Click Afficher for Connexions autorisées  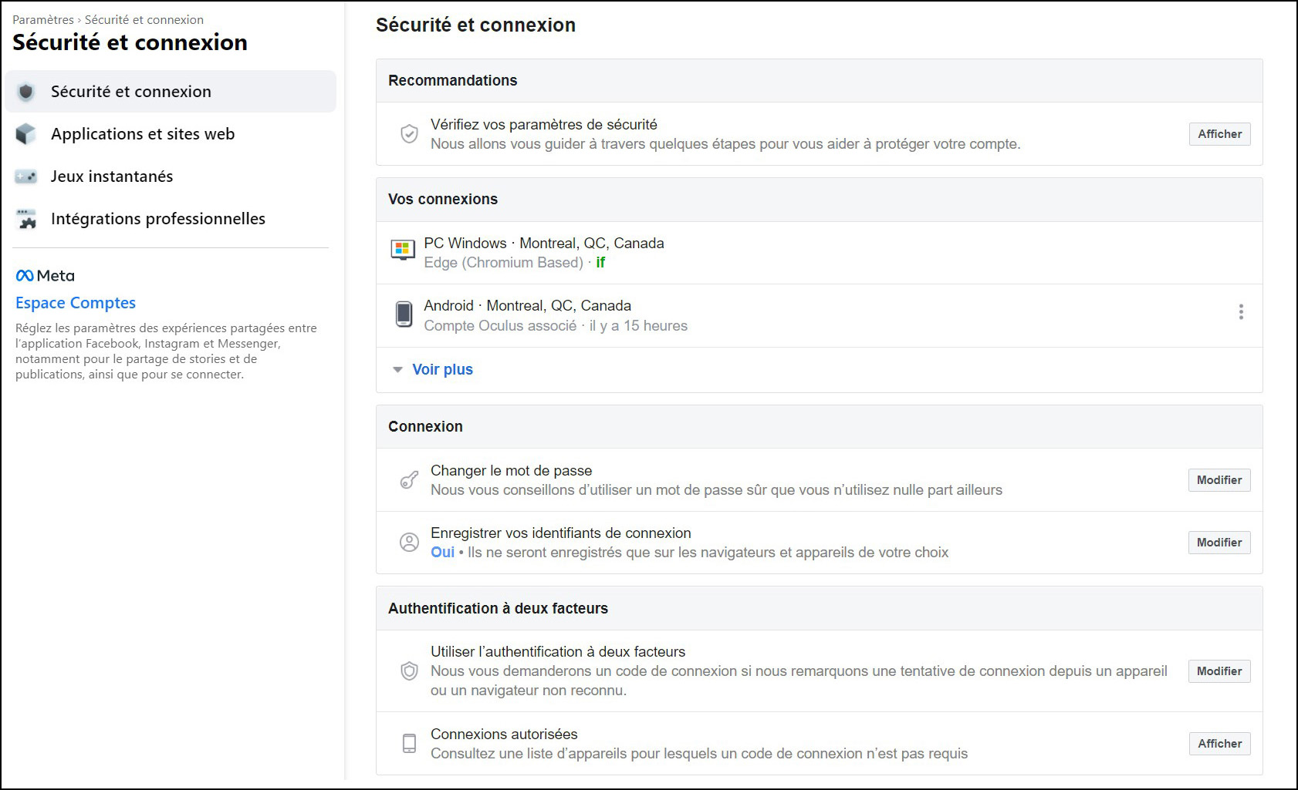tap(1219, 744)
